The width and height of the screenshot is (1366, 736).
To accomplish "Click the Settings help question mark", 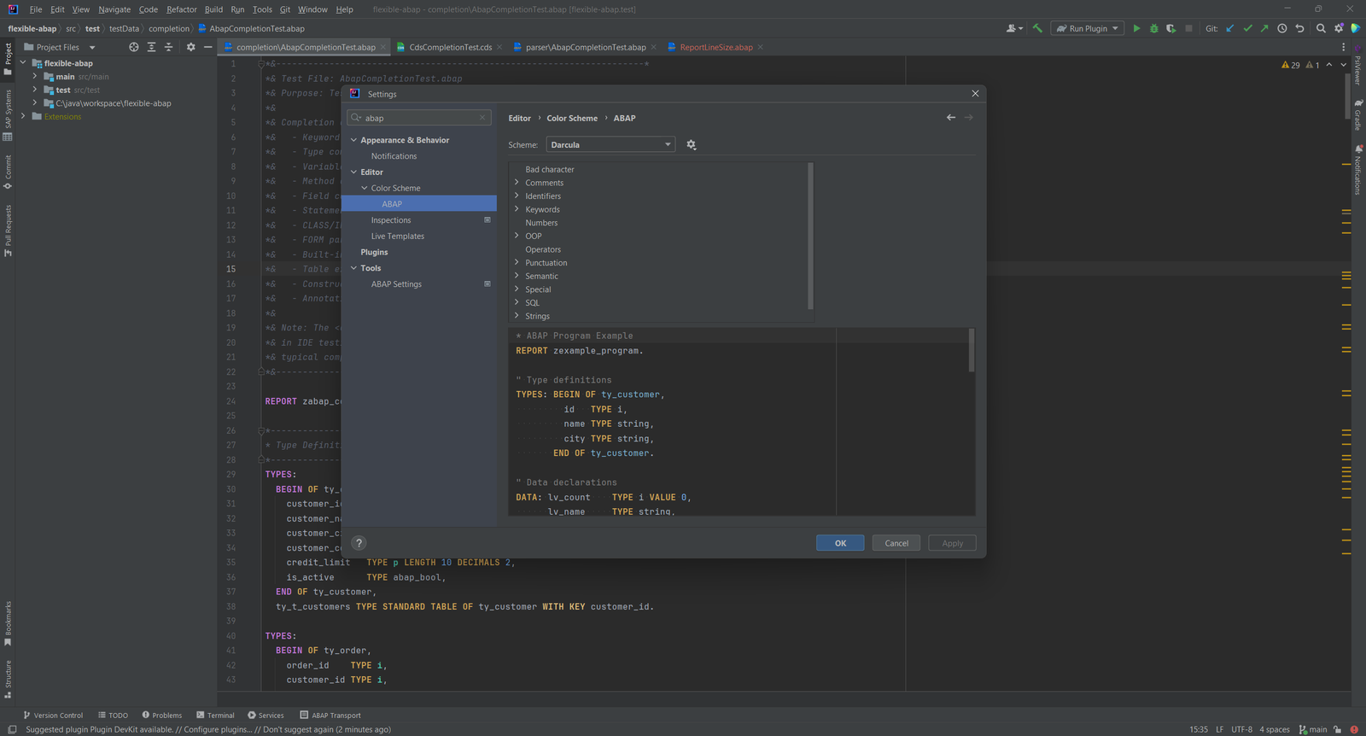I will coord(359,543).
